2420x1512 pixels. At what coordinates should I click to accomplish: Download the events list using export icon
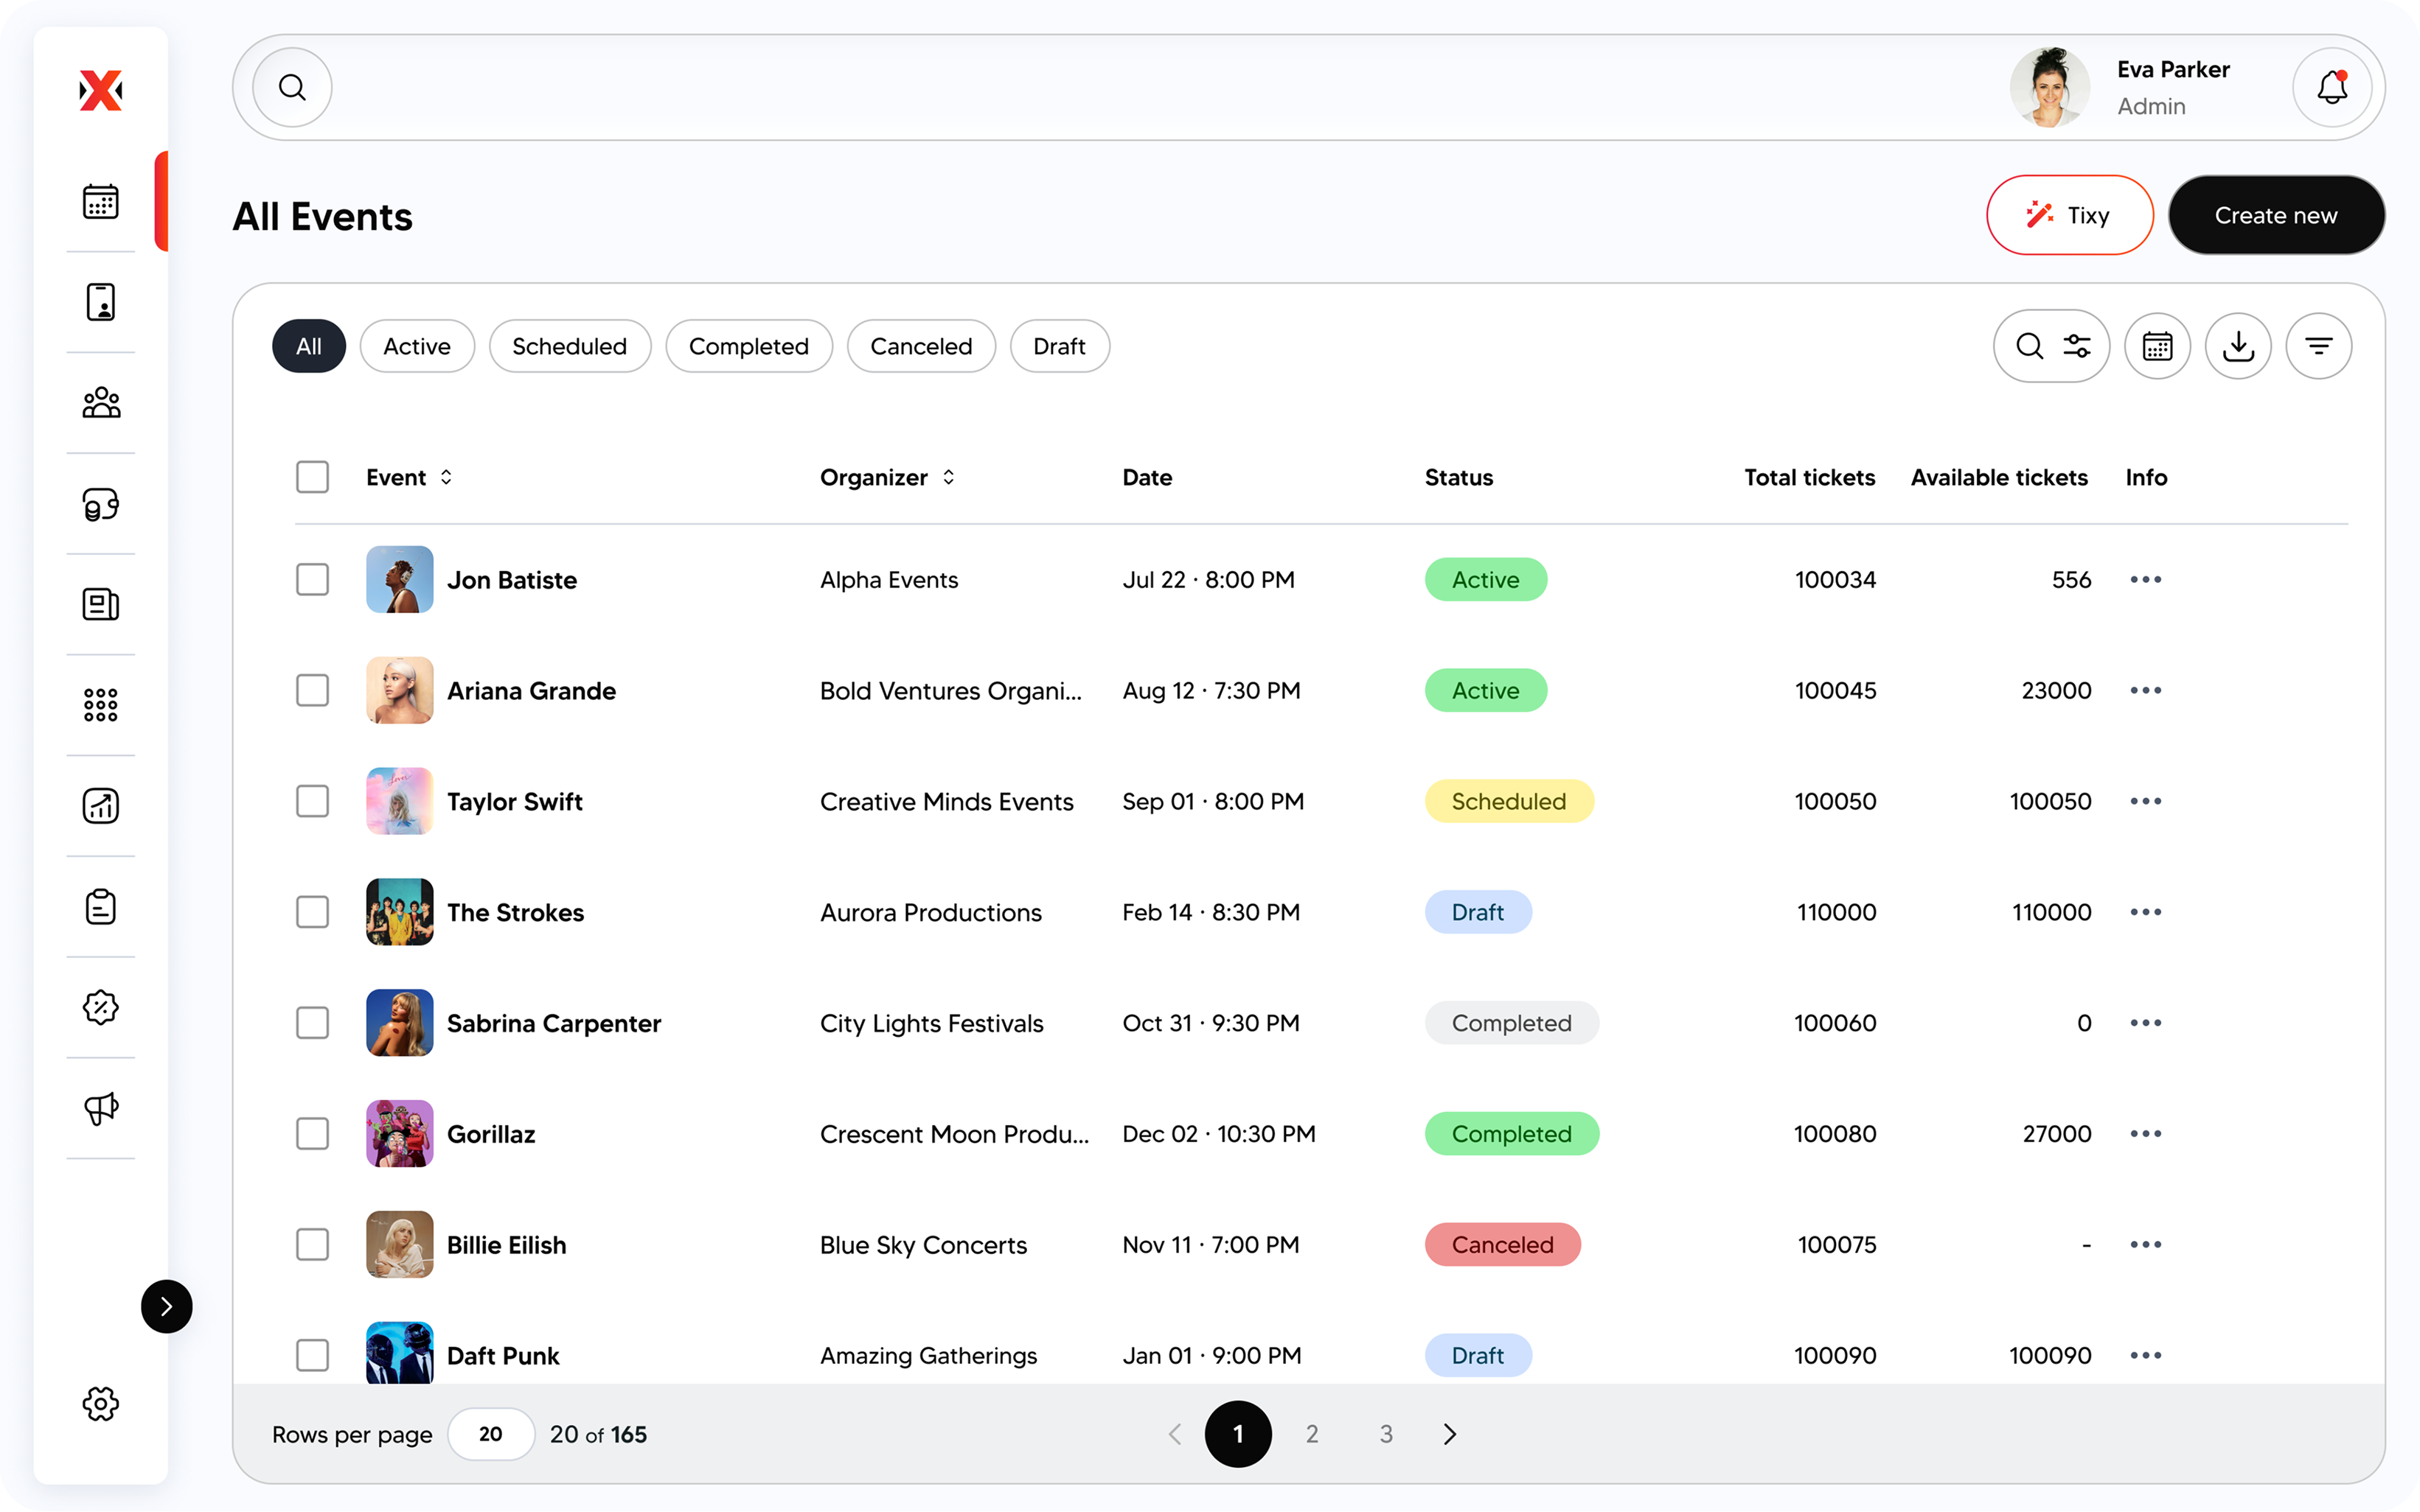coord(2238,345)
